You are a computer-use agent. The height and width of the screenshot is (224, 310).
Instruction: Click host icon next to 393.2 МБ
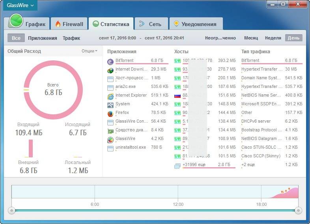177,61
